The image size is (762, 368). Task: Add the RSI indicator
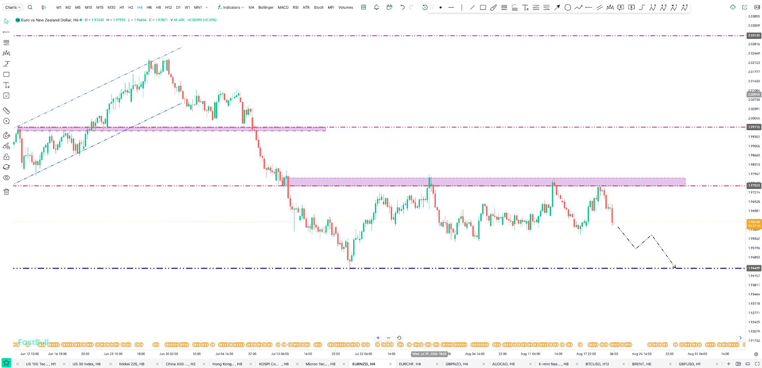[296, 7]
